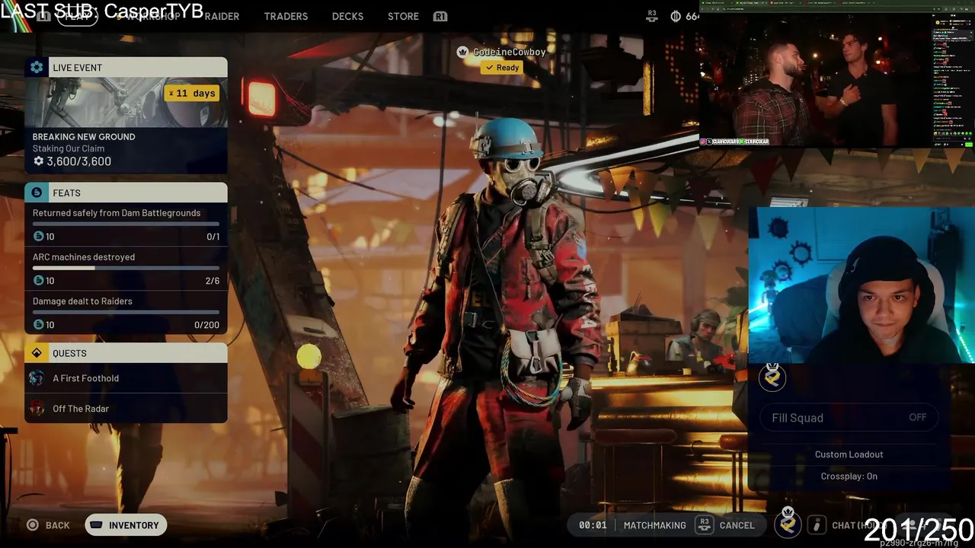The image size is (975, 548).
Task: Select the BREAKING NEW GROUND title
Action: point(84,136)
